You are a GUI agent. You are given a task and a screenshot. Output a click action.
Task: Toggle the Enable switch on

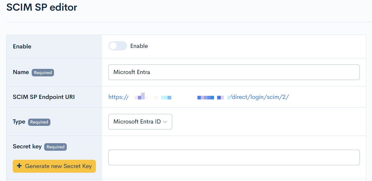point(117,46)
